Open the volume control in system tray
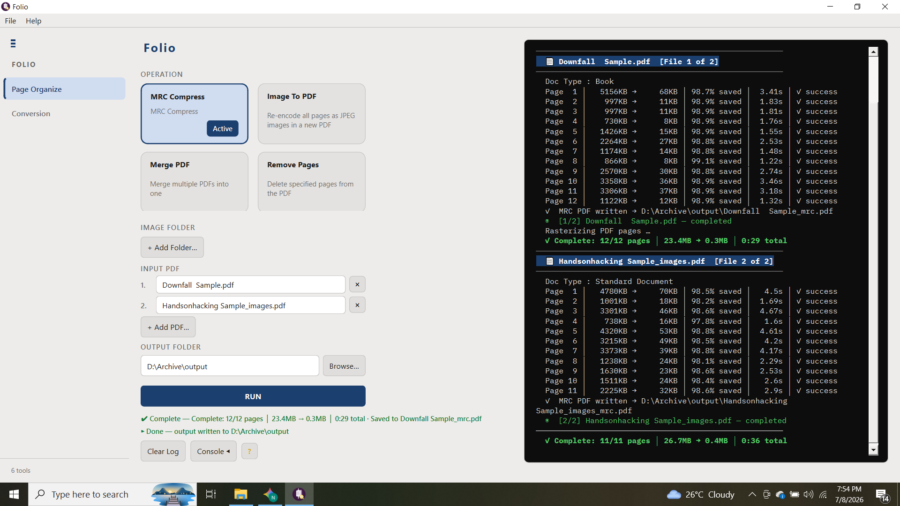Image resolution: width=900 pixels, height=506 pixels. click(808, 494)
